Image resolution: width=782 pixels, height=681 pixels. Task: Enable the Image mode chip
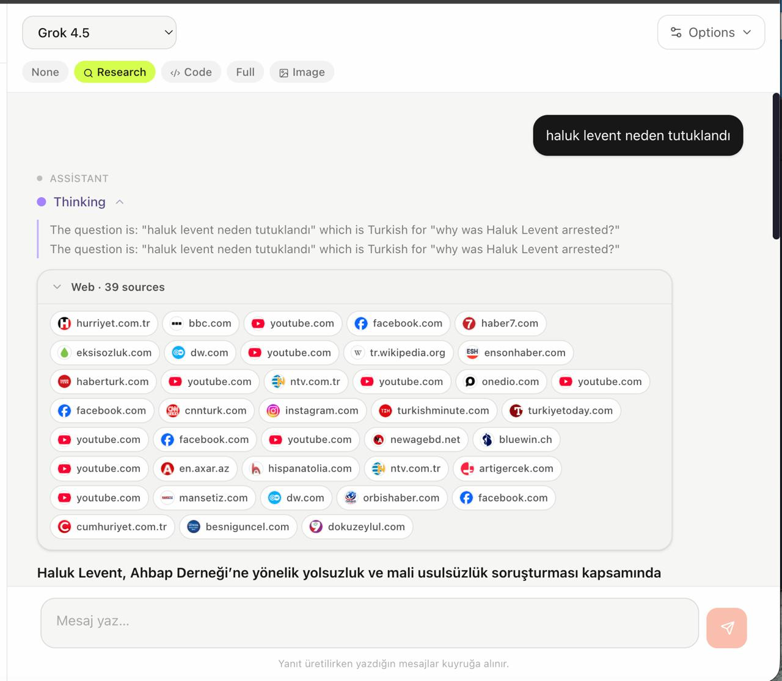pos(302,72)
